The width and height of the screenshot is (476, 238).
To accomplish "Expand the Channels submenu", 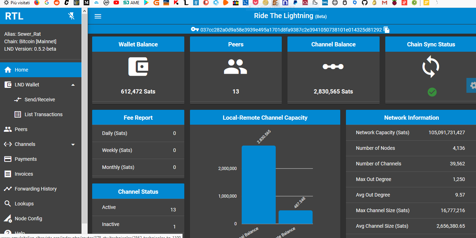I will (x=73, y=144).
